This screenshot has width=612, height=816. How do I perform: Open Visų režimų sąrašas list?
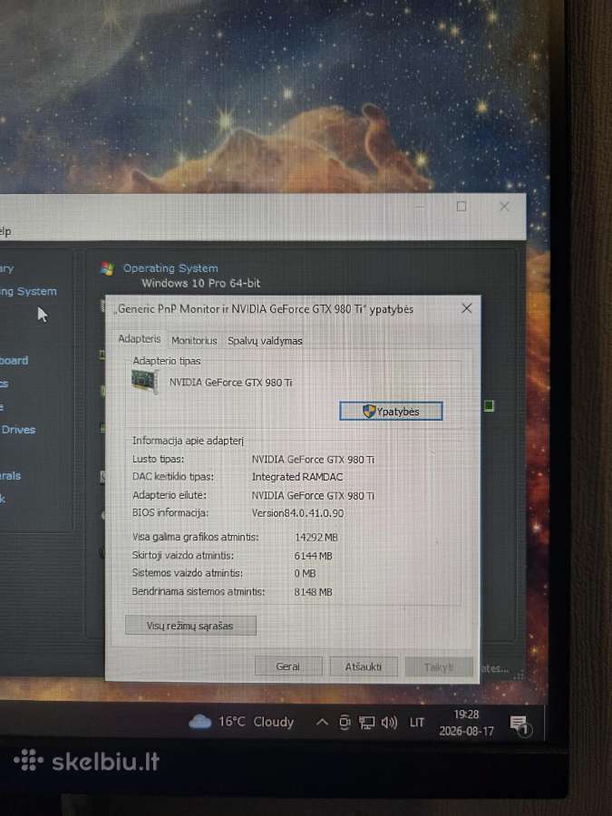pyautogui.click(x=190, y=626)
